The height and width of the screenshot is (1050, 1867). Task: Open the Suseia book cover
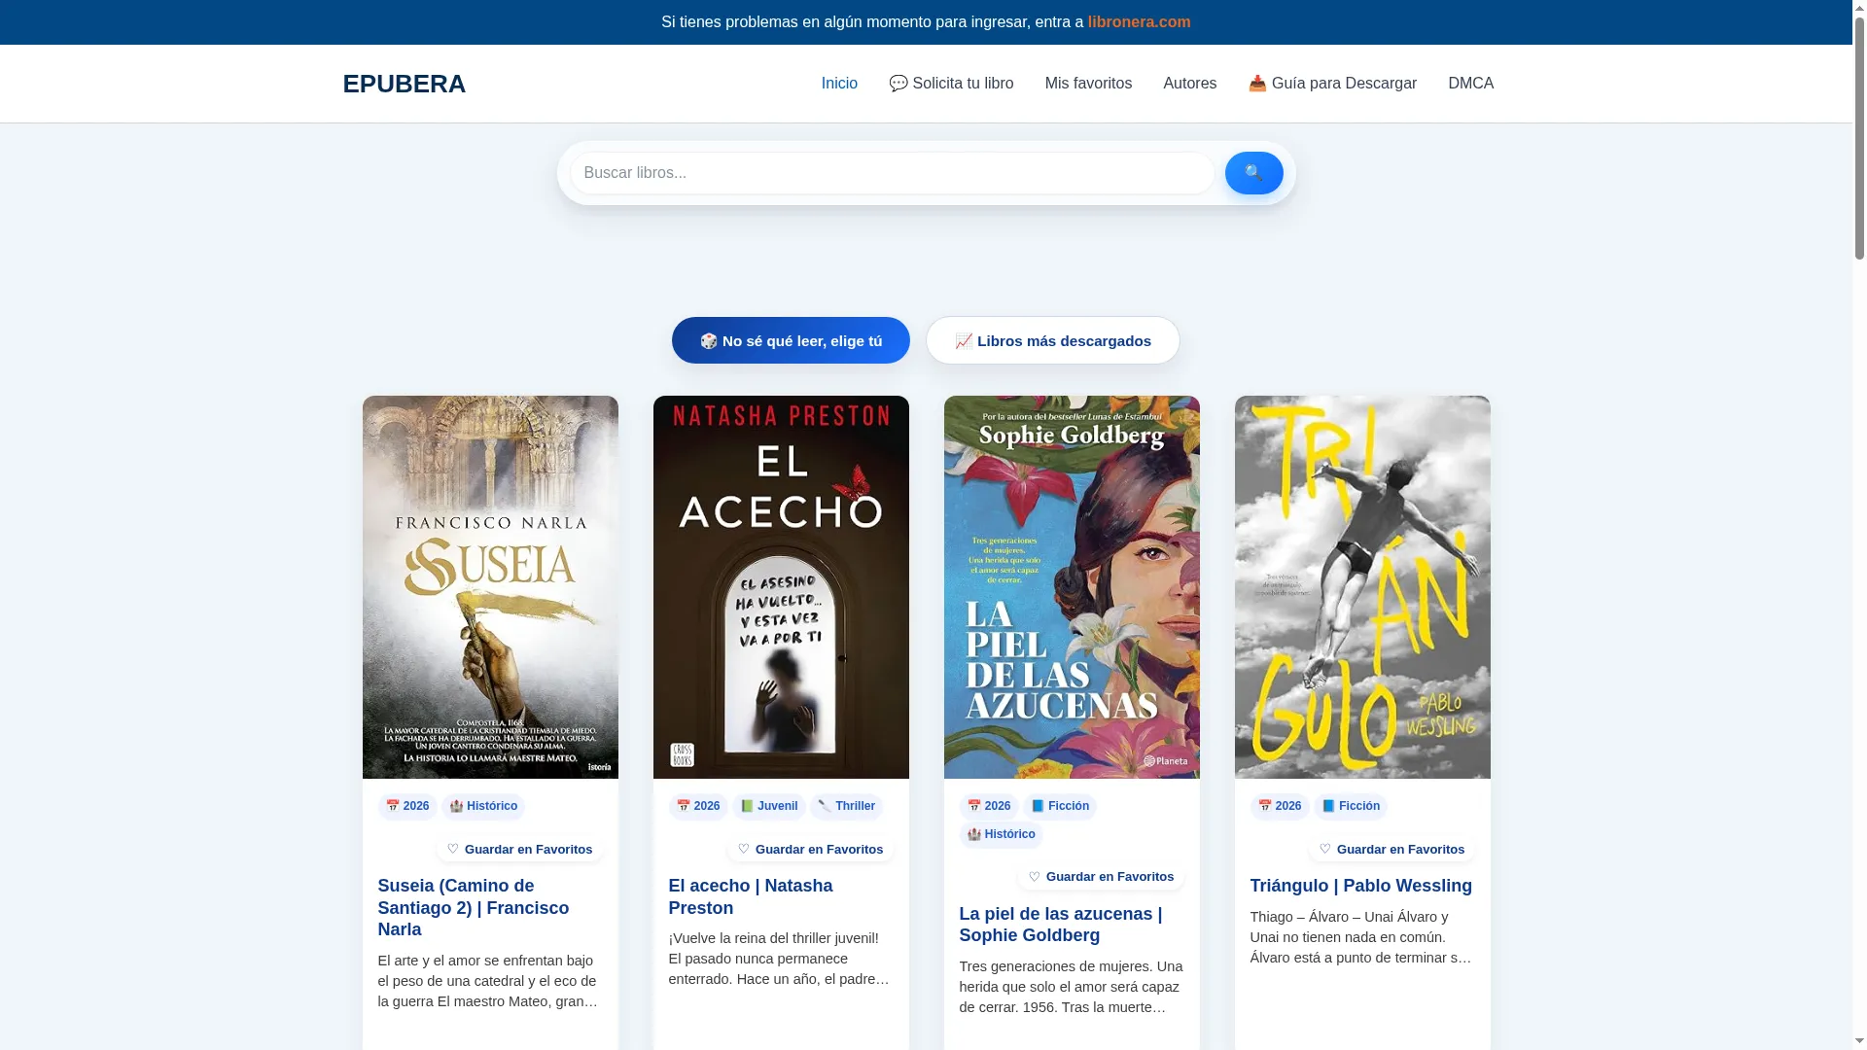[x=490, y=587]
